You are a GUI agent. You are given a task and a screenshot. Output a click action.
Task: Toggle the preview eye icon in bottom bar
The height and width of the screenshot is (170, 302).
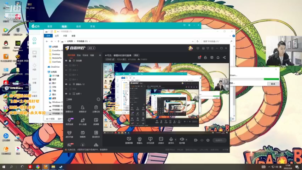(202, 140)
